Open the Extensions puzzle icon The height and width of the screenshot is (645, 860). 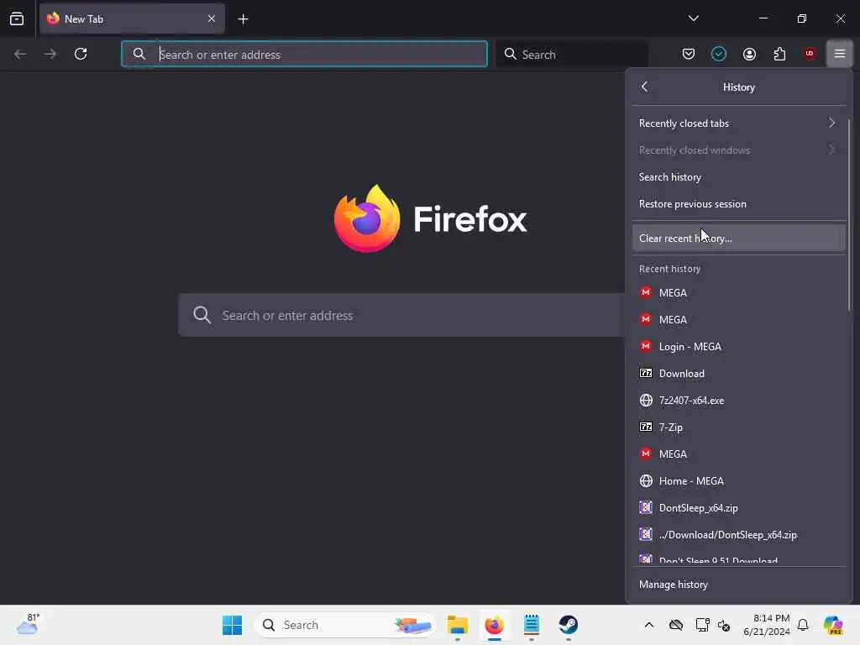(779, 54)
